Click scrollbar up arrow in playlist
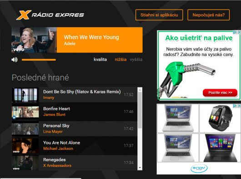 coord(140,89)
